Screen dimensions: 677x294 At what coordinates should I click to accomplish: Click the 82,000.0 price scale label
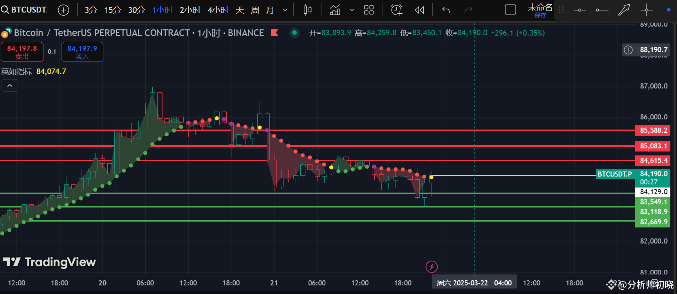pos(654,241)
